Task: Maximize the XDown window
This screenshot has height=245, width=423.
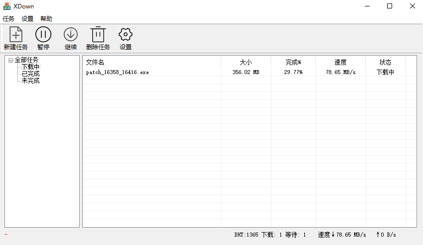Action: 390,6
